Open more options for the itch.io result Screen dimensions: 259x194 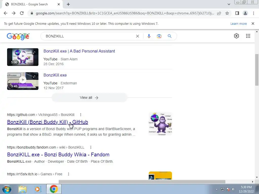tap(68, 174)
